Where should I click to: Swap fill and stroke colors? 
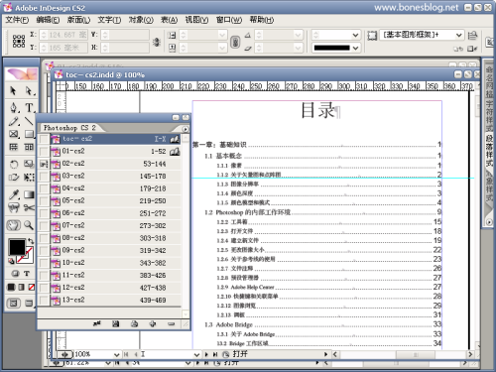[31, 241]
